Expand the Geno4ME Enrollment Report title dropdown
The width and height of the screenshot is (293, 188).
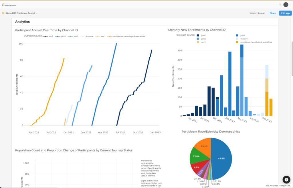pos(37,13)
